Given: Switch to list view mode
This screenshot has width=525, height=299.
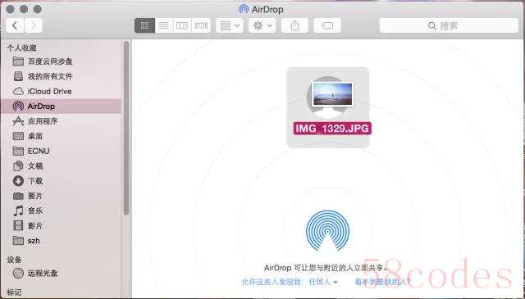Looking at the screenshot, I should click(x=164, y=25).
